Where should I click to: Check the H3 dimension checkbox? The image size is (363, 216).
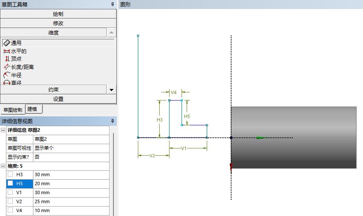pos(10,175)
